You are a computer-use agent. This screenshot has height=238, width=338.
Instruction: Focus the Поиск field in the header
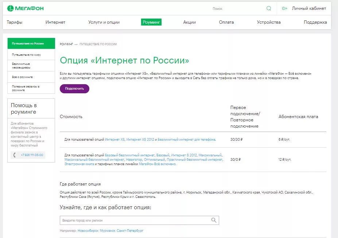point(237,9)
